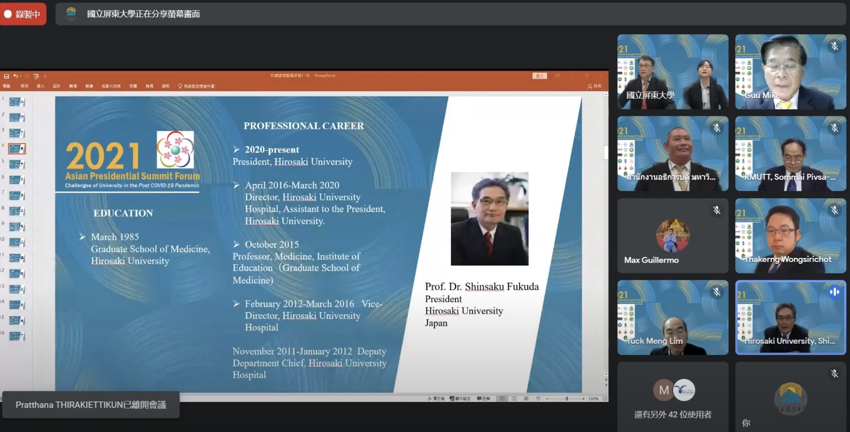Viewport: 850px width, 432px height.
Task: Select slide 3 thumbnail in the slide panel
Action: [x=17, y=133]
